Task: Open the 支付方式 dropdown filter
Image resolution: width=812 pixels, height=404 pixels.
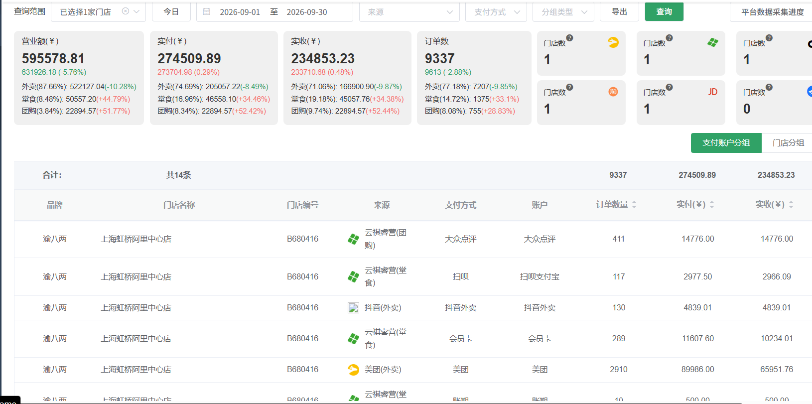Action: pos(496,12)
